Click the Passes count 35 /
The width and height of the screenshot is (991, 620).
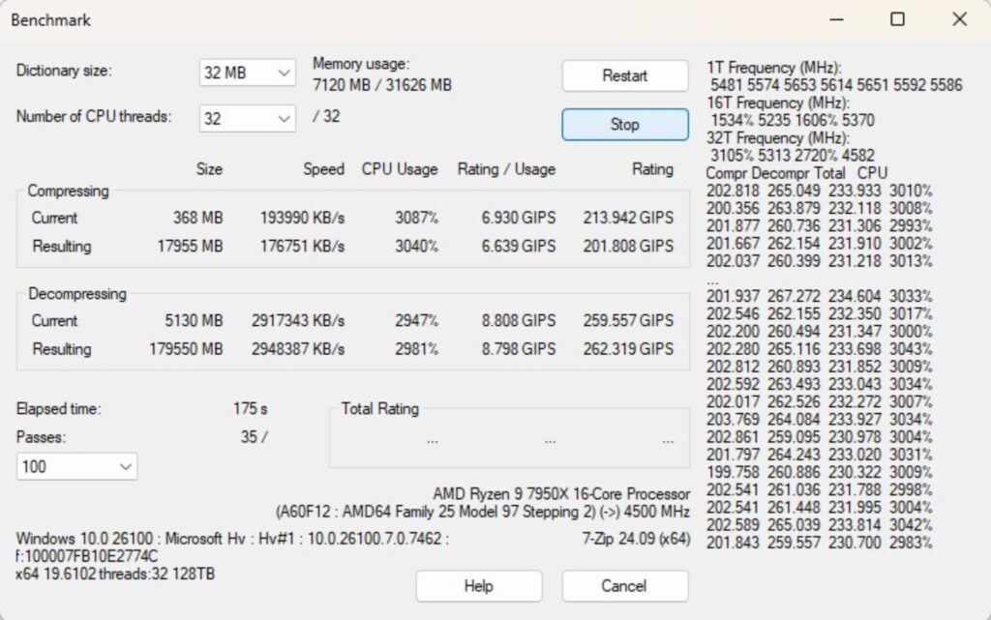tap(255, 437)
